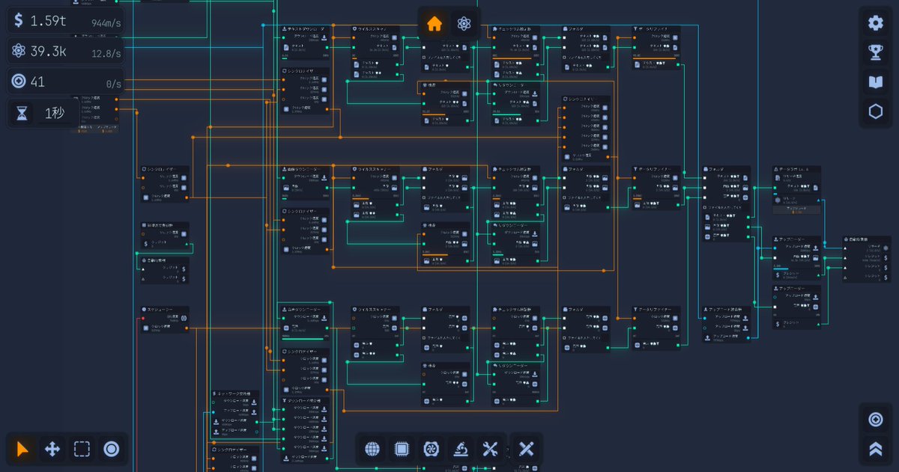Select the orange cursor pointer tool
The width and height of the screenshot is (899, 472).
point(23,449)
